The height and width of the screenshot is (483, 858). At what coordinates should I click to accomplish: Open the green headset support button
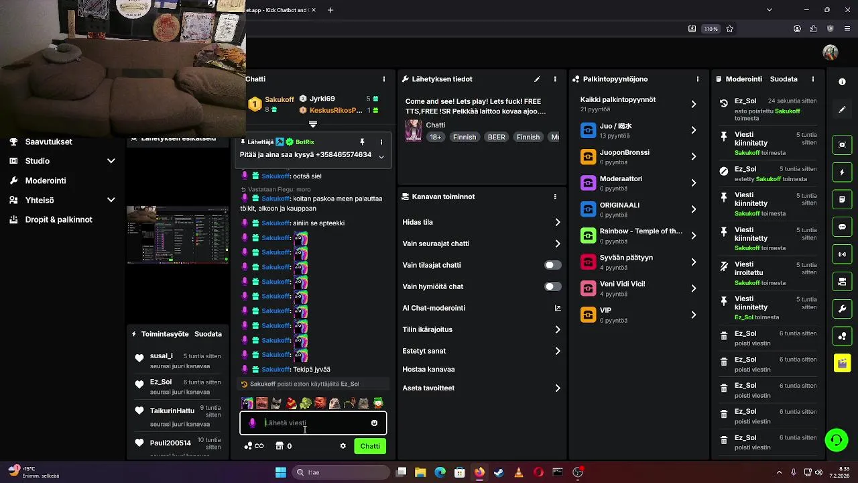click(x=836, y=440)
